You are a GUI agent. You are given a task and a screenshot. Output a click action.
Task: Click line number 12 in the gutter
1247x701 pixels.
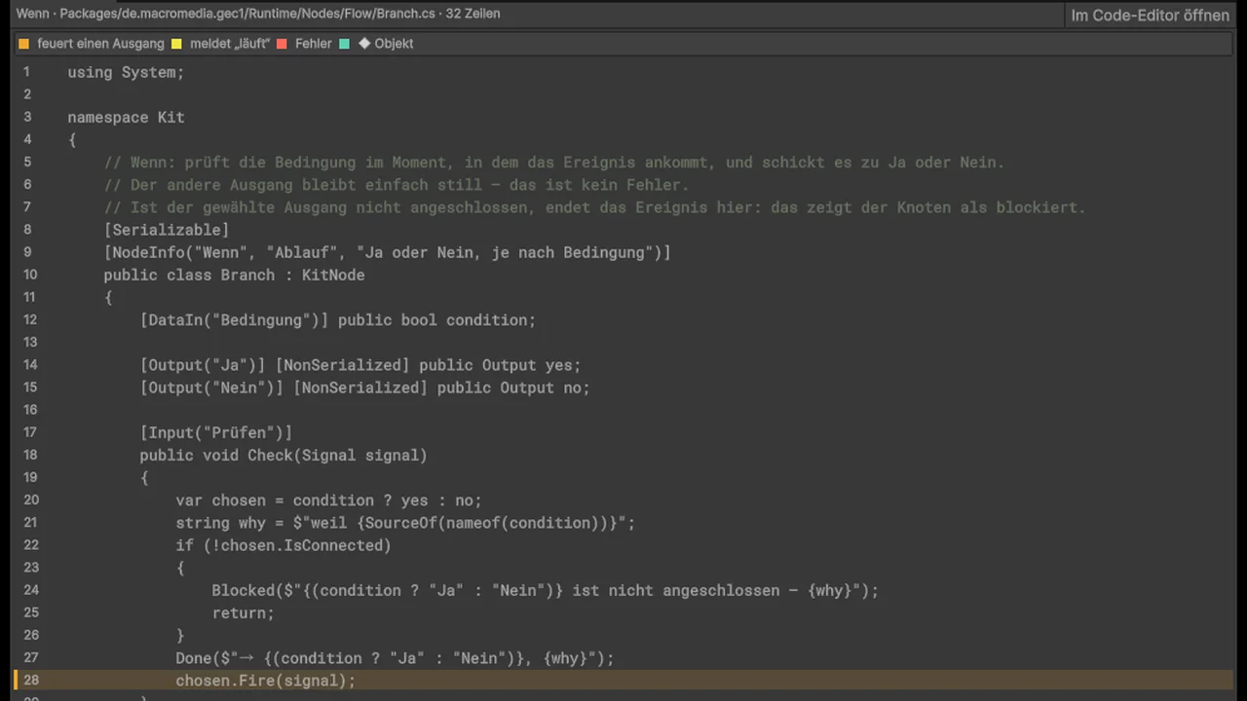[30, 319]
